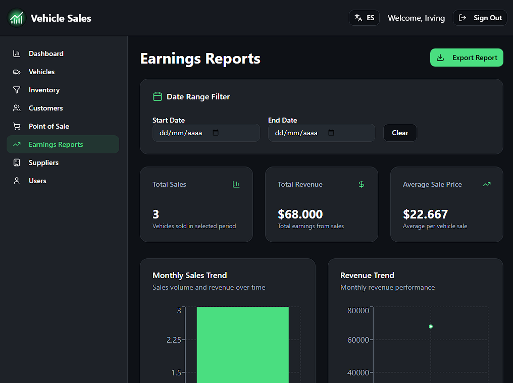Click 'Total earnings from sales' text

(x=311, y=226)
